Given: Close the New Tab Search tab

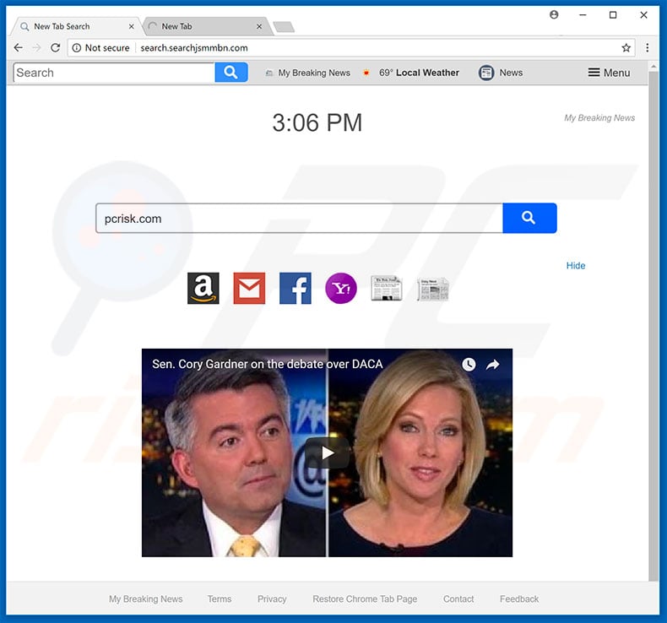Looking at the screenshot, I should 132,26.
